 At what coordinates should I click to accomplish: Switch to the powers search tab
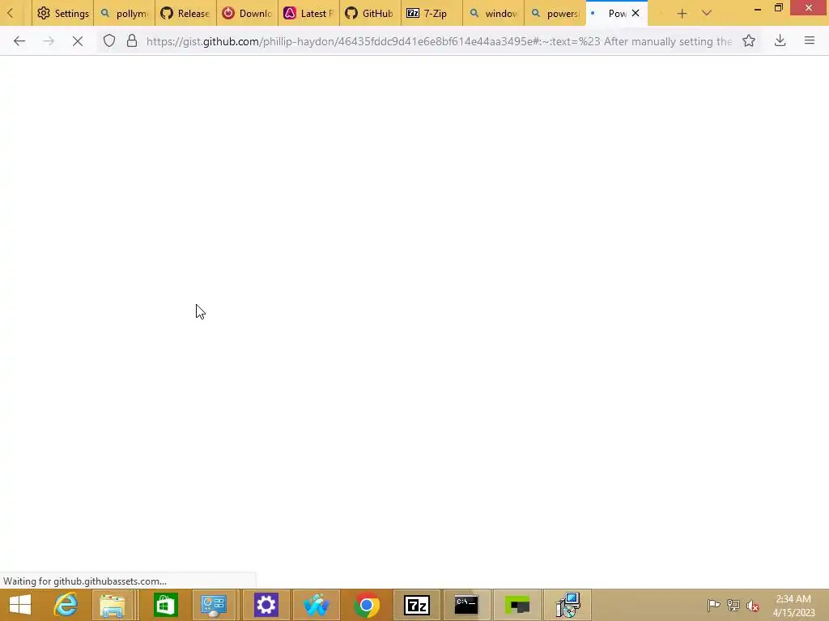click(555, 13)
